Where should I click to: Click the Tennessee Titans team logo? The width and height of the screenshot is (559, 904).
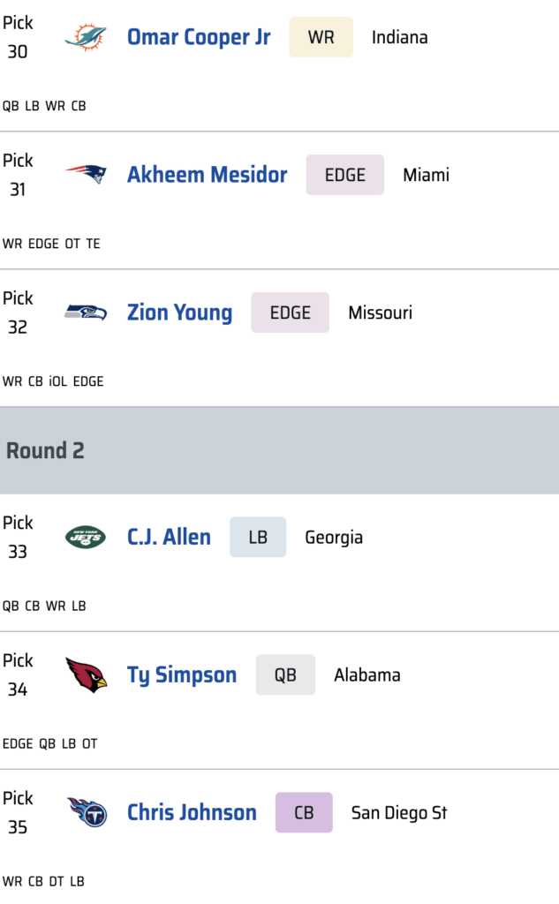[86, 812]
